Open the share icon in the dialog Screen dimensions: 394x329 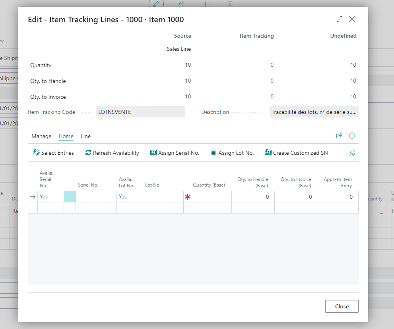[339, 136]
